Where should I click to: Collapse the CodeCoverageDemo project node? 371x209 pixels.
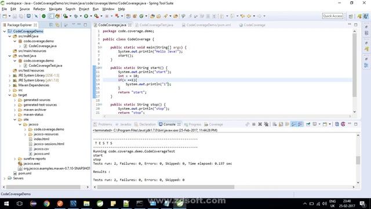click(x=5, y=31)
